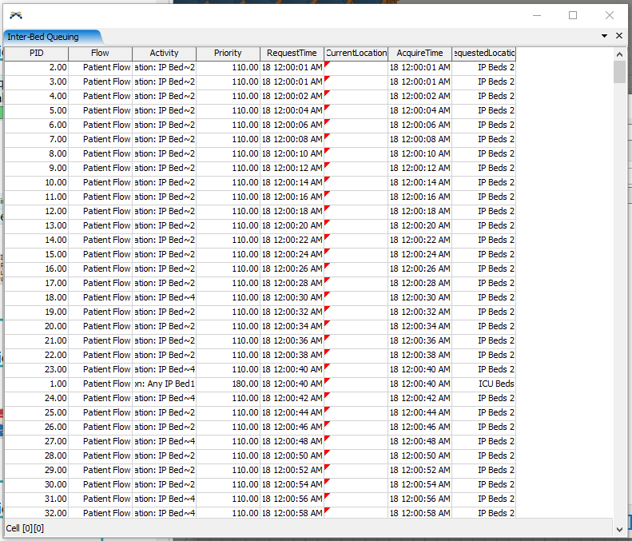Select the RequestTime column header
The height and width of the screenshot is (541, 632).
tap(292, 53)
